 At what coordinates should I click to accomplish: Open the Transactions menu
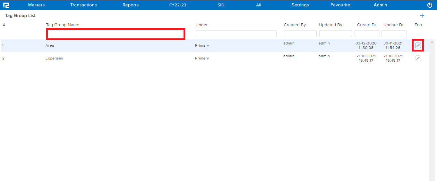[83, 5]
